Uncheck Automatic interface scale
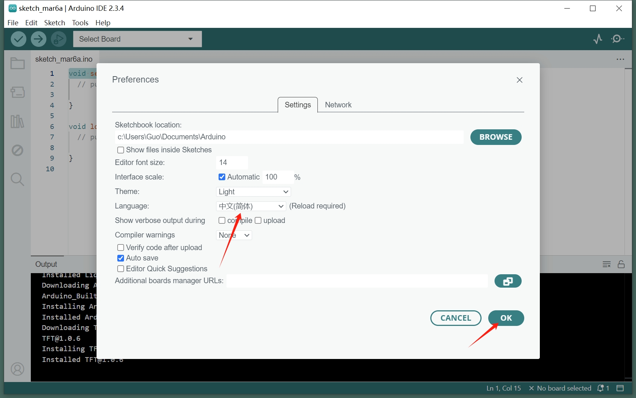 (222, 177)
